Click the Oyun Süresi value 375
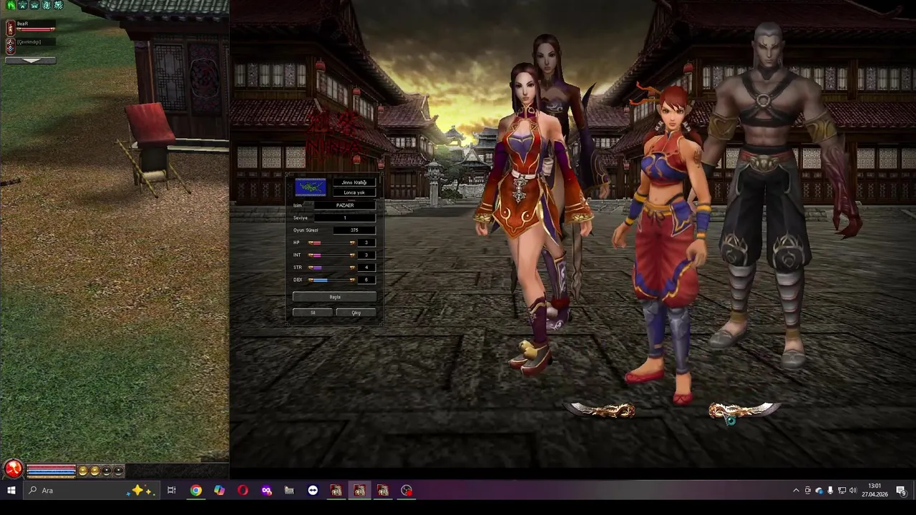 [354, 230]
